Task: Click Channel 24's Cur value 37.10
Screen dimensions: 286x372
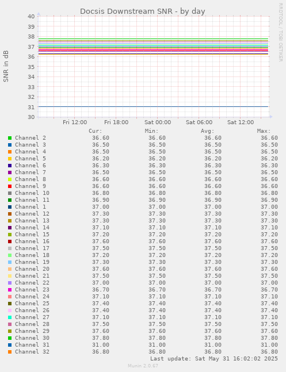Action: point(101,297)
